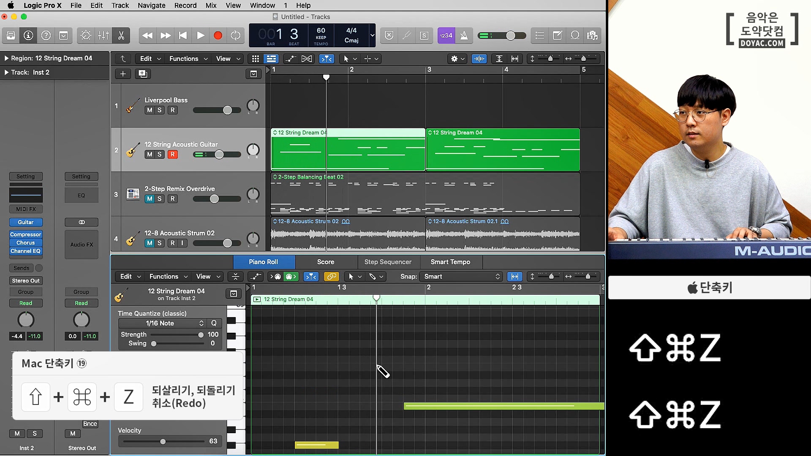This screenshot has width=811, height=456.
Task: Switch to the Step Sequencer tab
Action: (388, 262)
